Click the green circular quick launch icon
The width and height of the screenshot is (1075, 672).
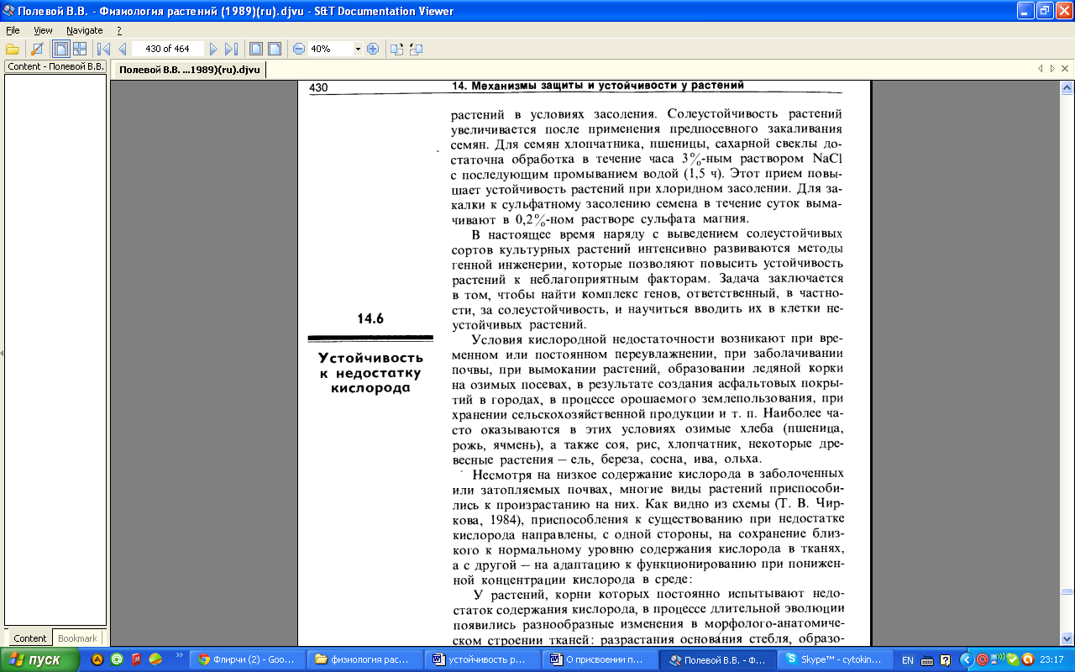(117, 659)
